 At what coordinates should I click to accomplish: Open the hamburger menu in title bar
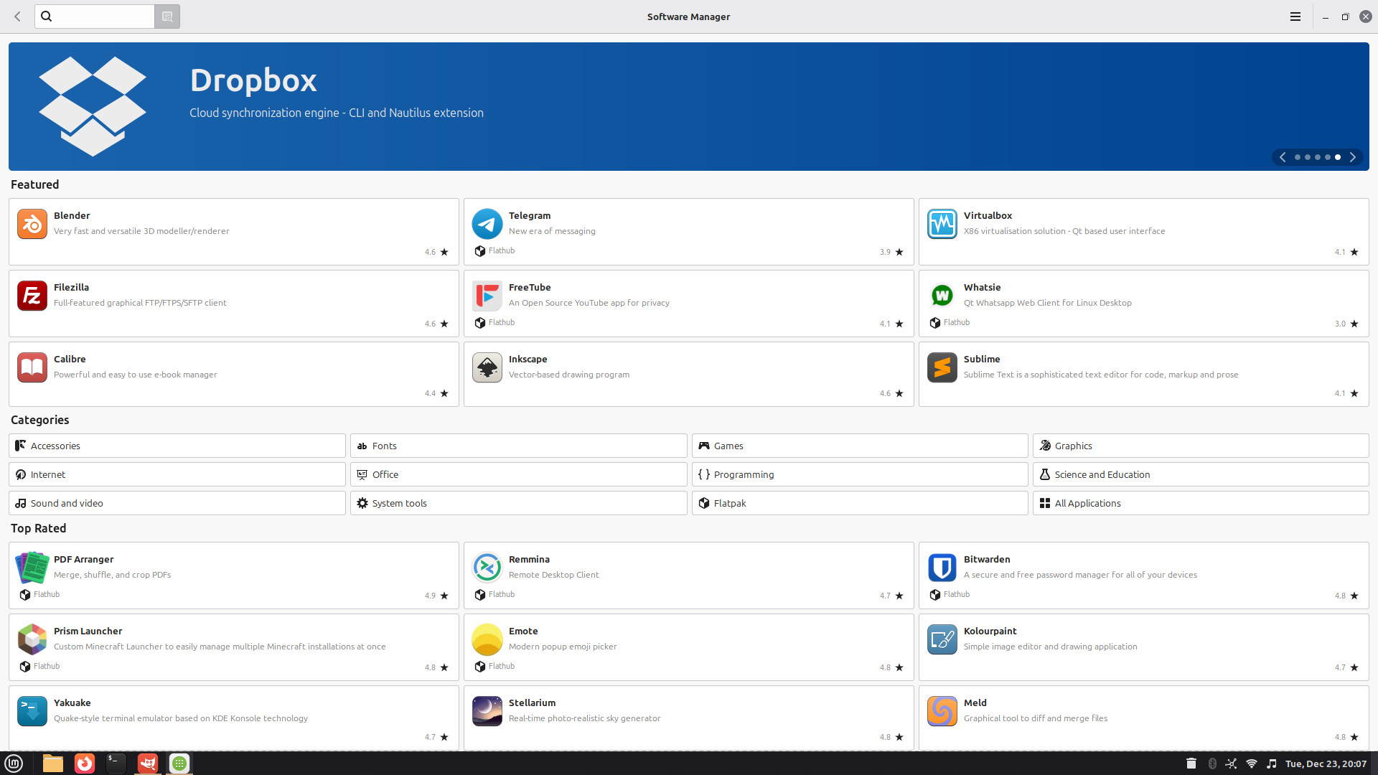(x=1295, y=17)
